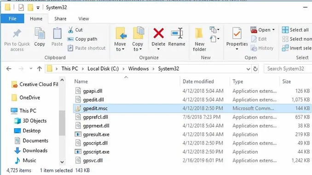
Task: Switch to the View ribbon tab
Action: click(x=84, y=19)
